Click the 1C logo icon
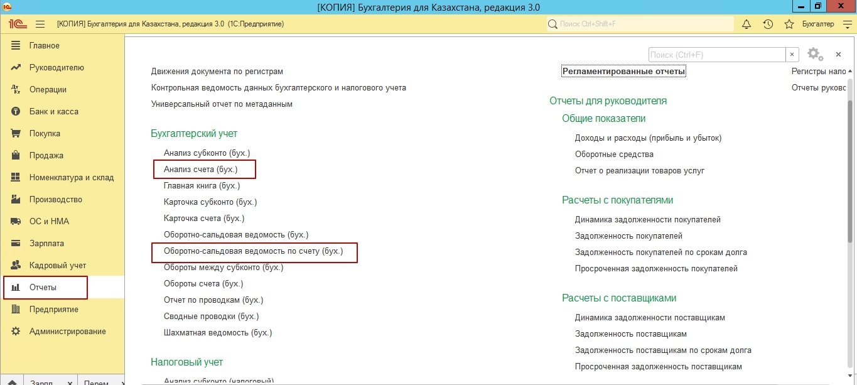 [x=16, y=24]
